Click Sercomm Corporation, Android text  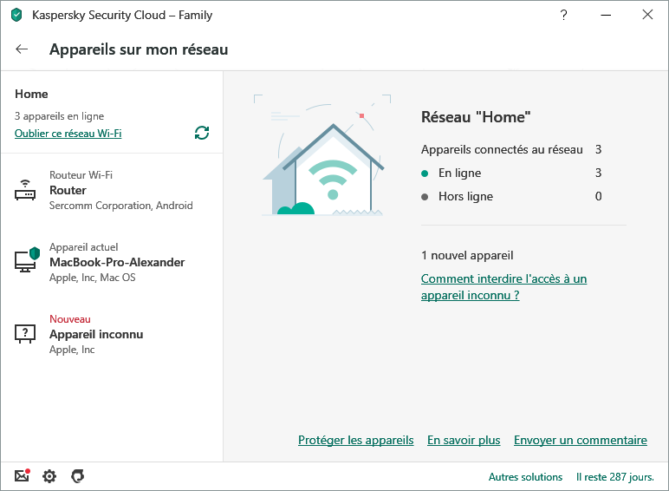121,206
